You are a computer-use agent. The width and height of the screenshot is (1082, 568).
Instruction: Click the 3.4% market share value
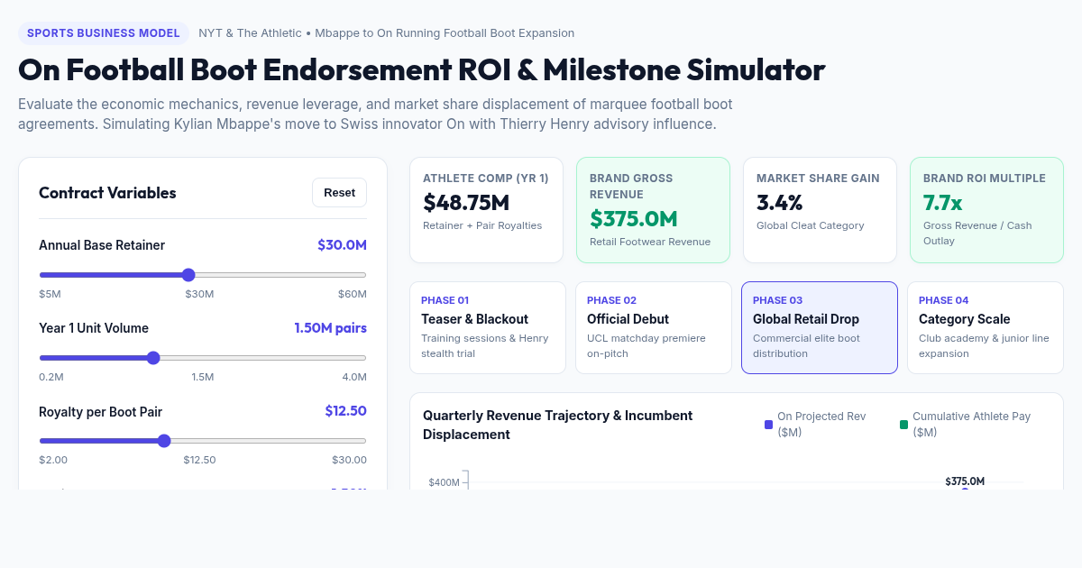(780, 202)
